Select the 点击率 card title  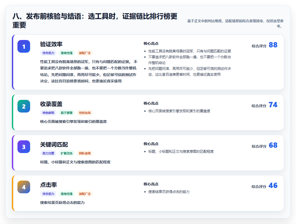point(49,185)
